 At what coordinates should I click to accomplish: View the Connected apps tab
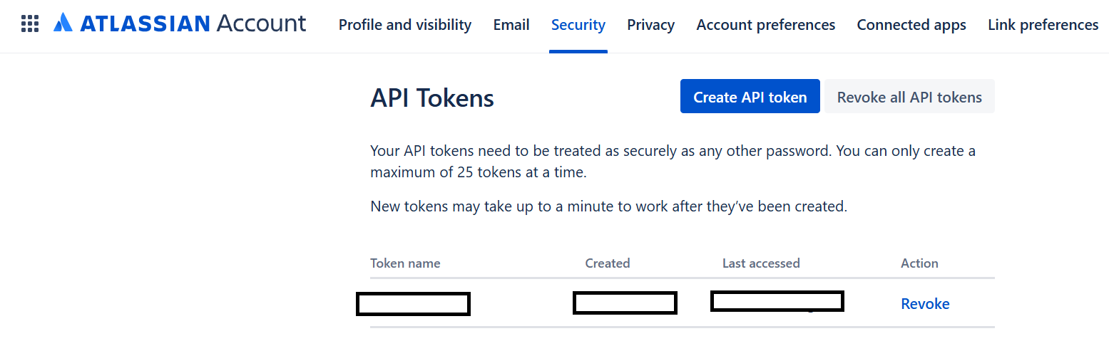tap(911, 25)
